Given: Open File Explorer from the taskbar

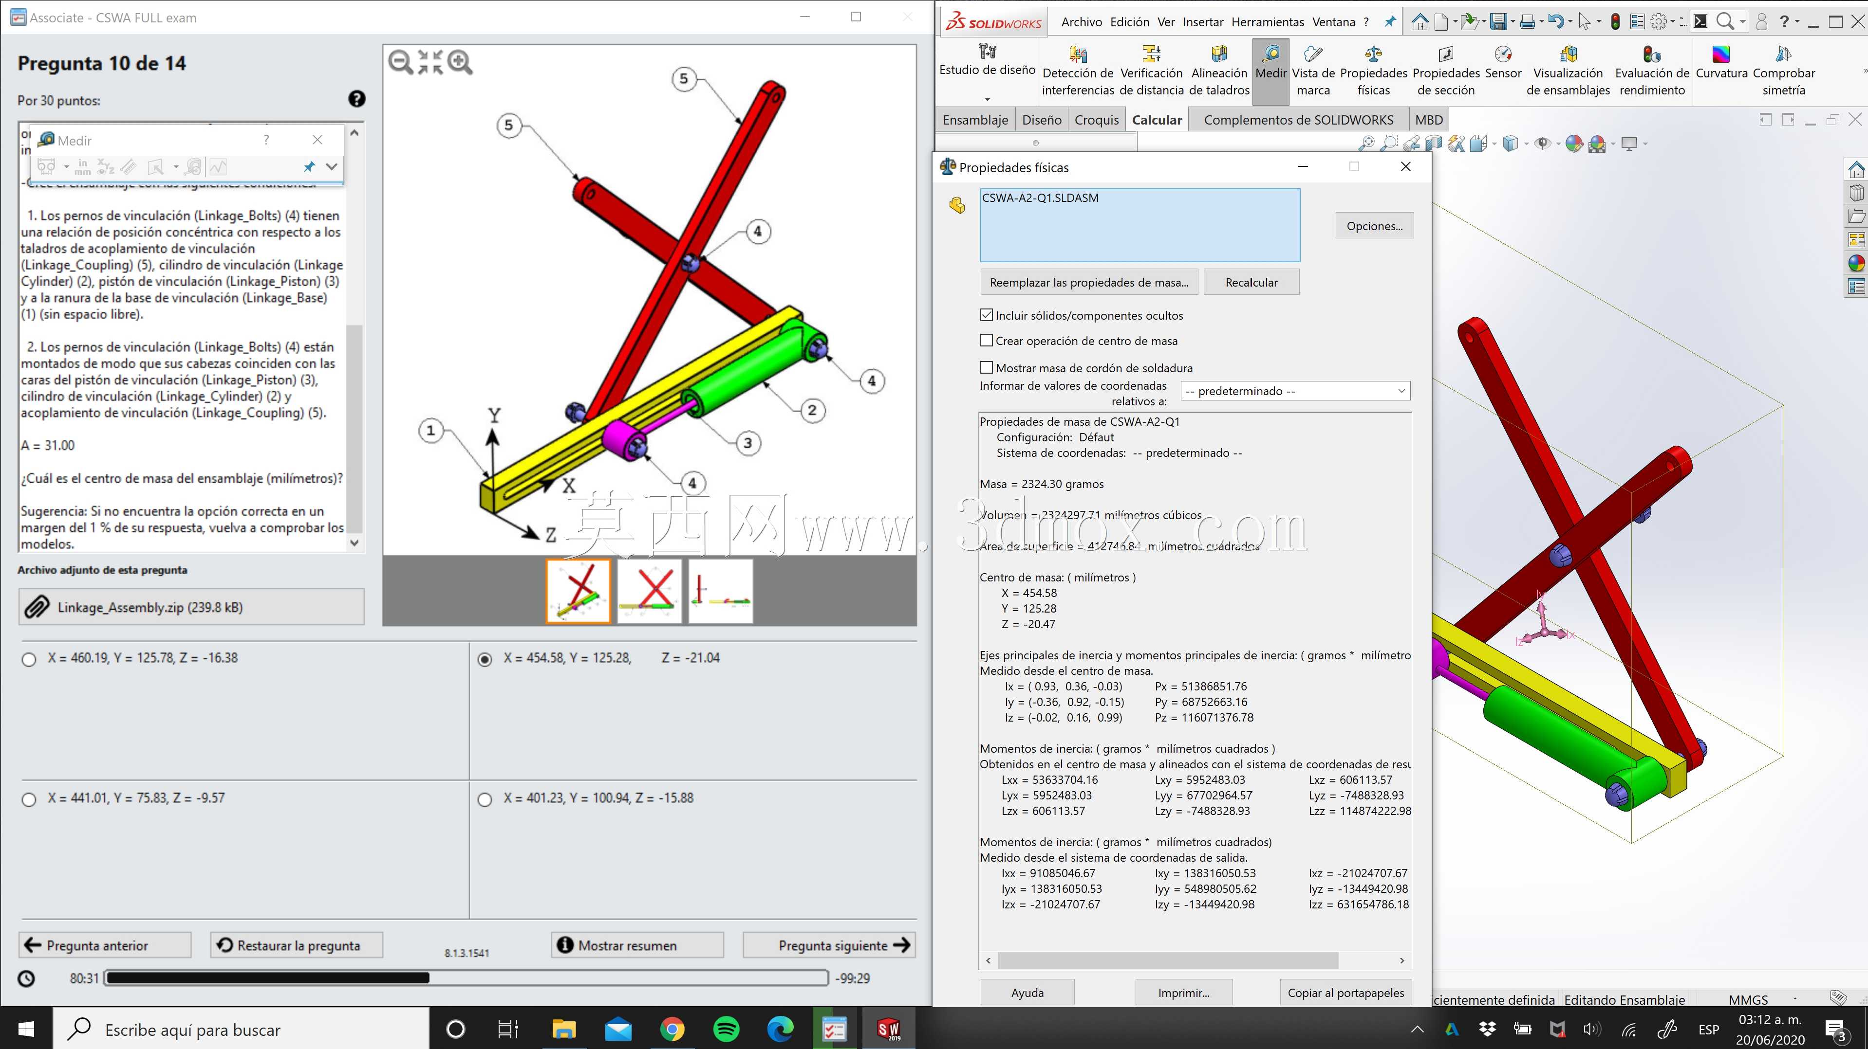Looking at the screenshot, I should [x=563, y=1029].
